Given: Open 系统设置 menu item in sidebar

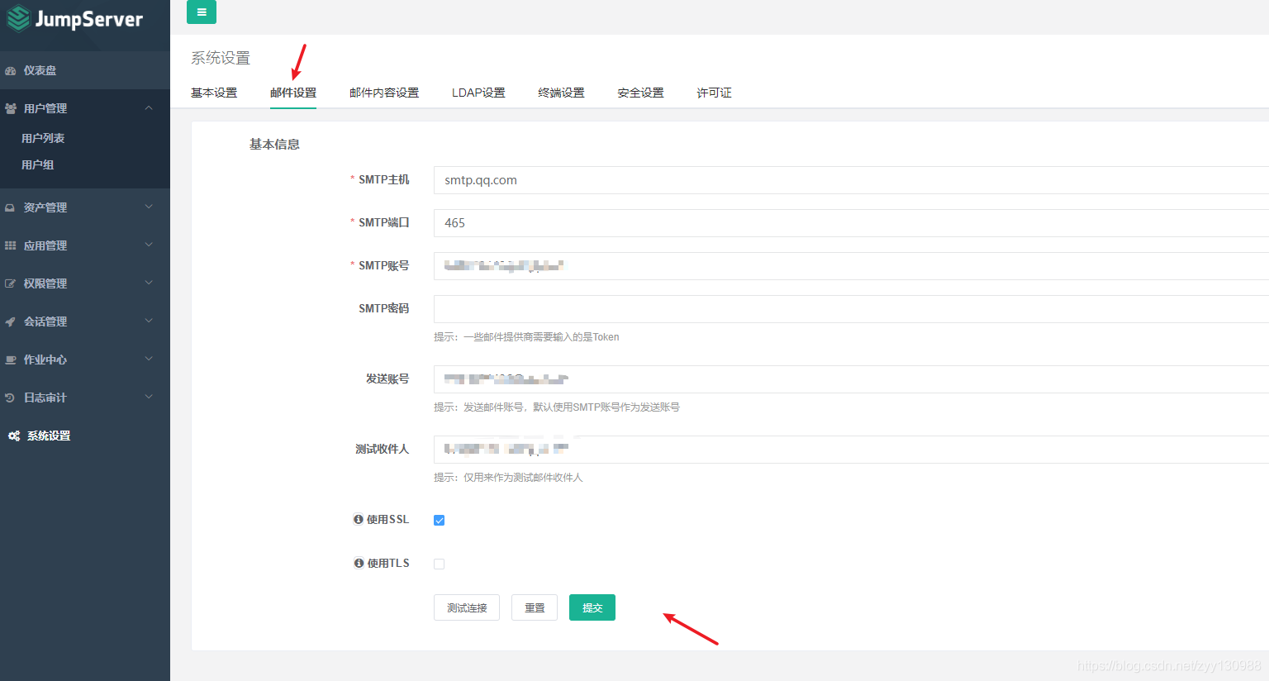Looking at the screenshot, I should pyautogui.click(x=85, y=436).
